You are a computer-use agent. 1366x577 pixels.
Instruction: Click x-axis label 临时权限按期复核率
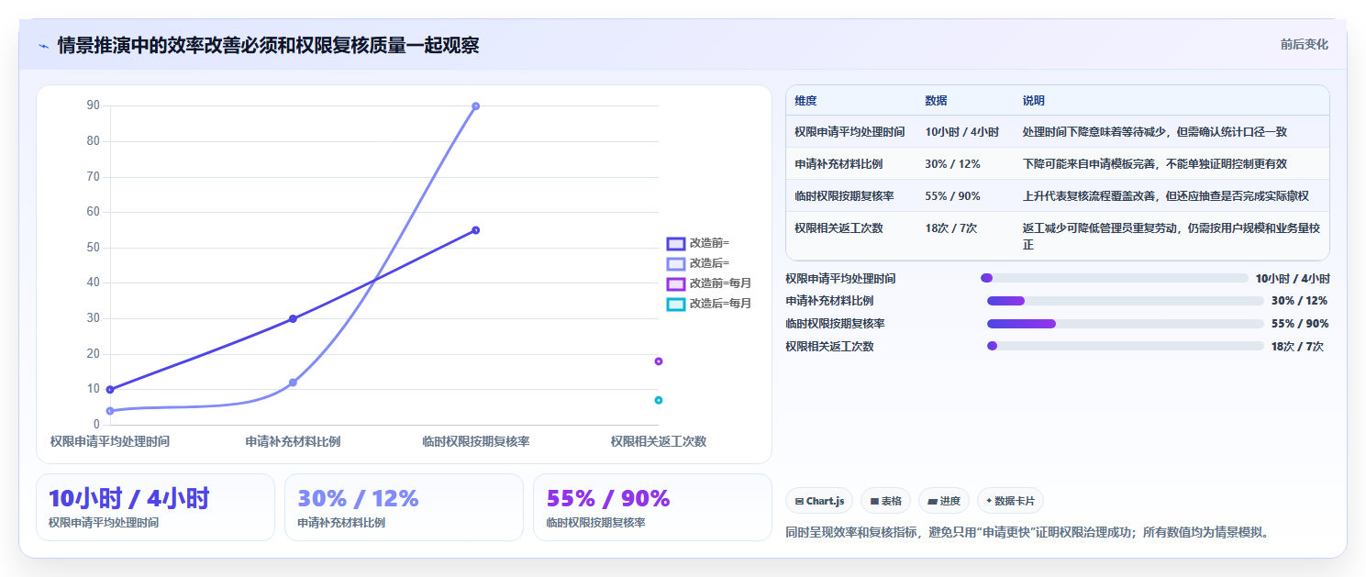pos(475,441)
